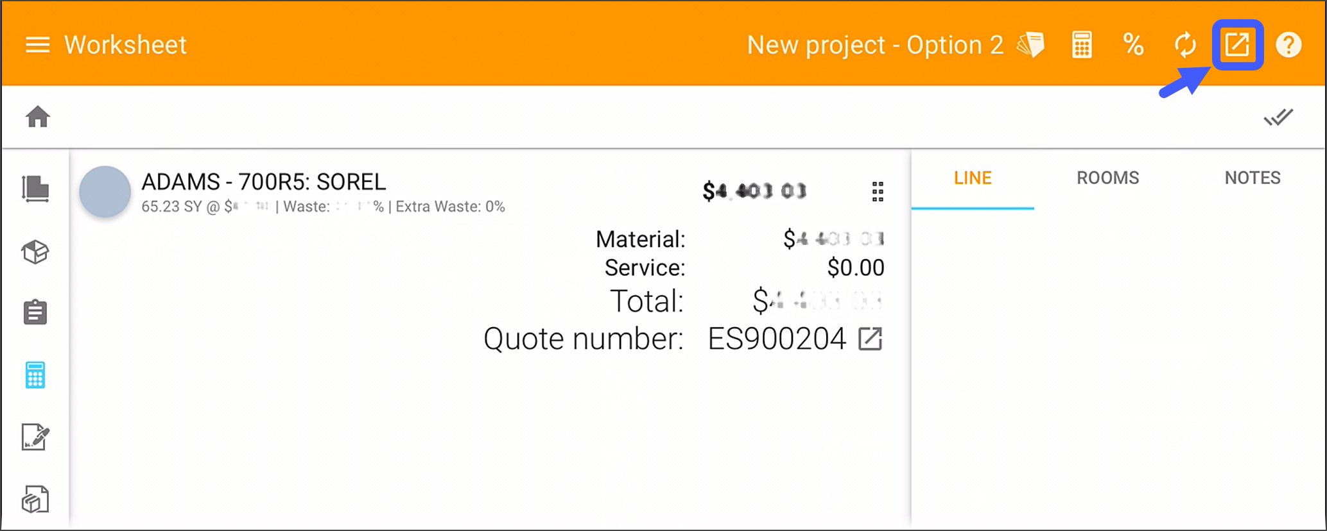Open the line item grid options menu

878,191
